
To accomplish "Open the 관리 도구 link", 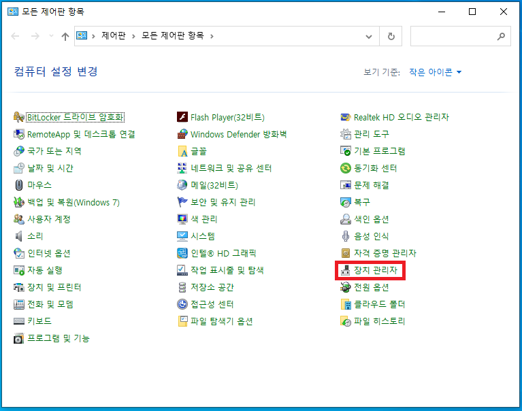I will (x=372, y=134).
